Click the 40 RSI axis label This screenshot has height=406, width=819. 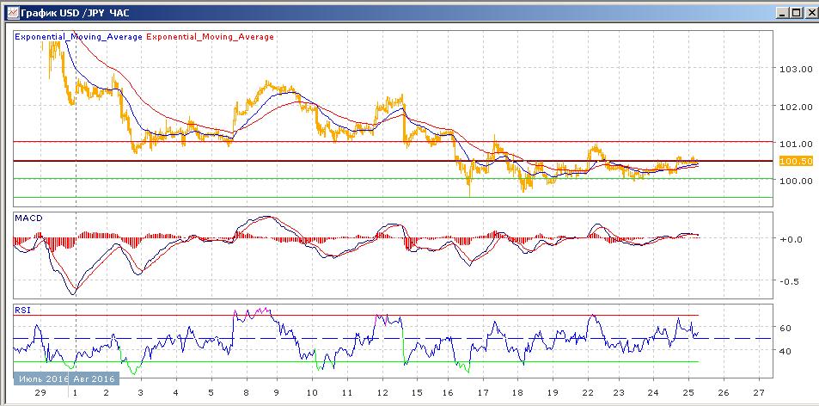coord(785,351)
